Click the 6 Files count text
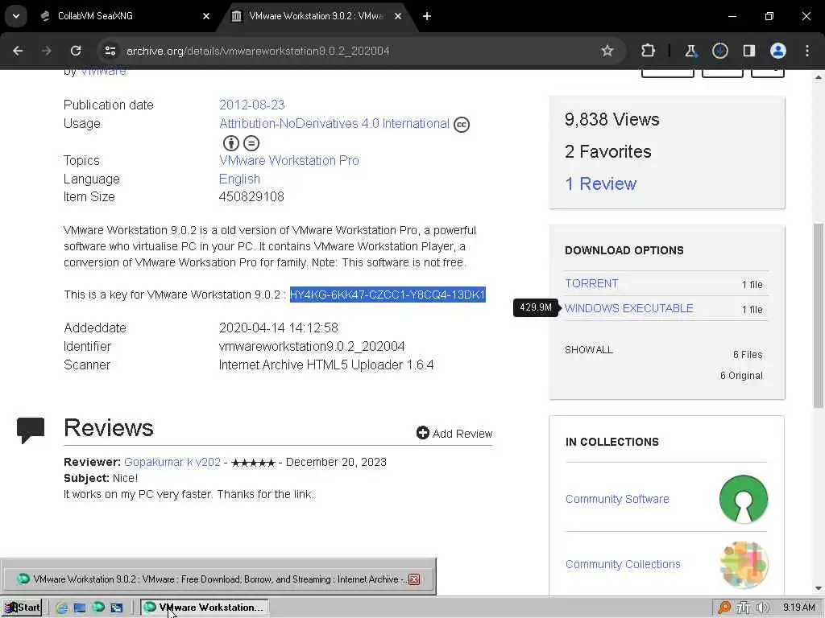 click(748, 355)
